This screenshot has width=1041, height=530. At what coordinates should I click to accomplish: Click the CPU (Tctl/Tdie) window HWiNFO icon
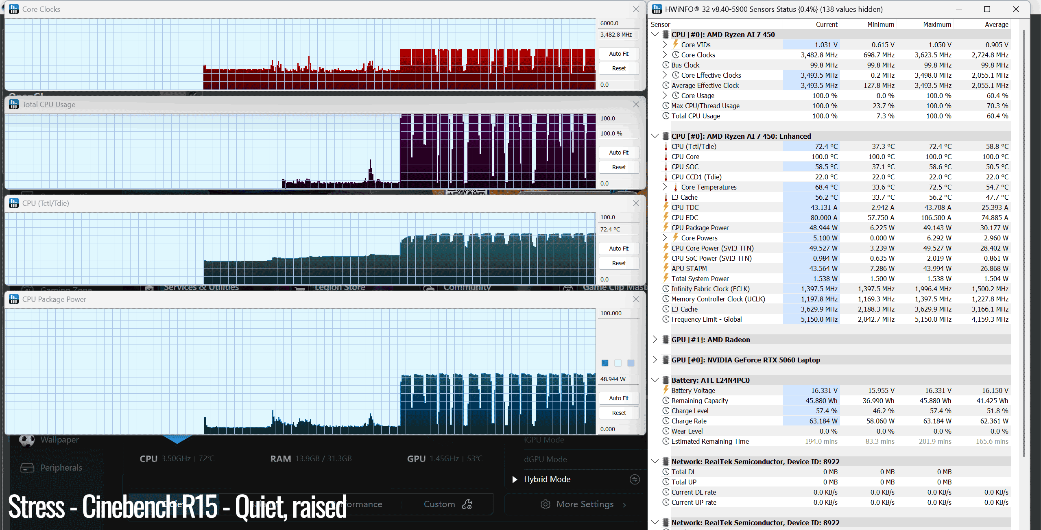[14, 203]
